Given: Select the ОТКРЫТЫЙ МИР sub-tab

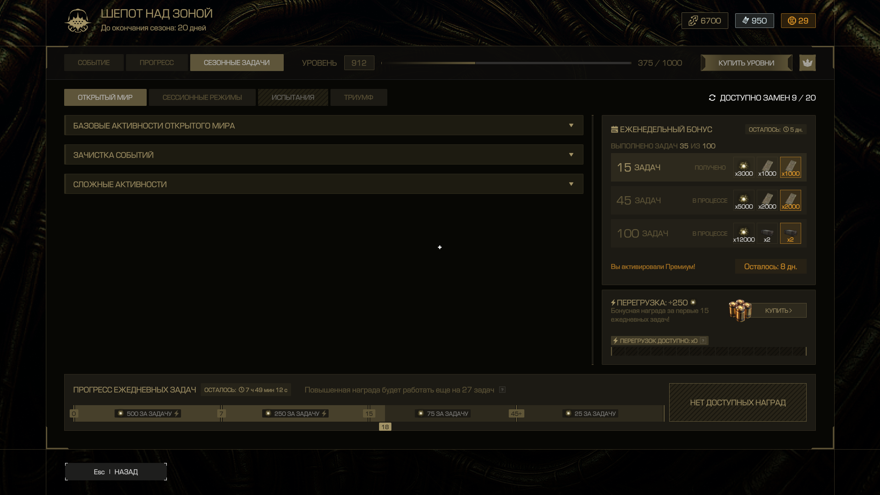Looking at the screenshot, I should click(105, 98).
